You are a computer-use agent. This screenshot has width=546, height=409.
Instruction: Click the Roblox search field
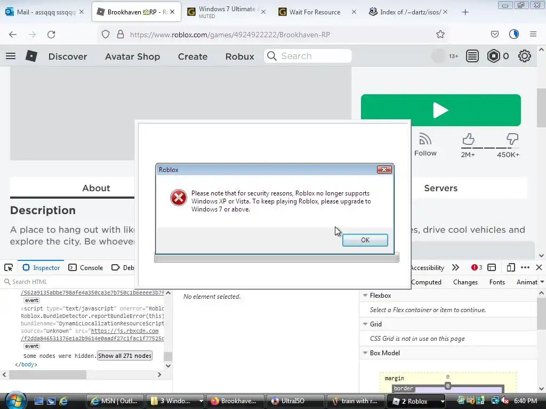coord(308,56)
